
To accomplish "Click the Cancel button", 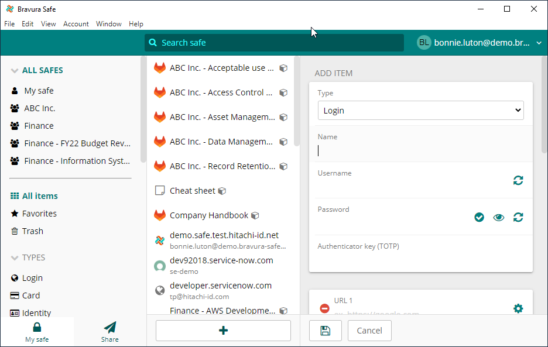I will tap(369, 331).
